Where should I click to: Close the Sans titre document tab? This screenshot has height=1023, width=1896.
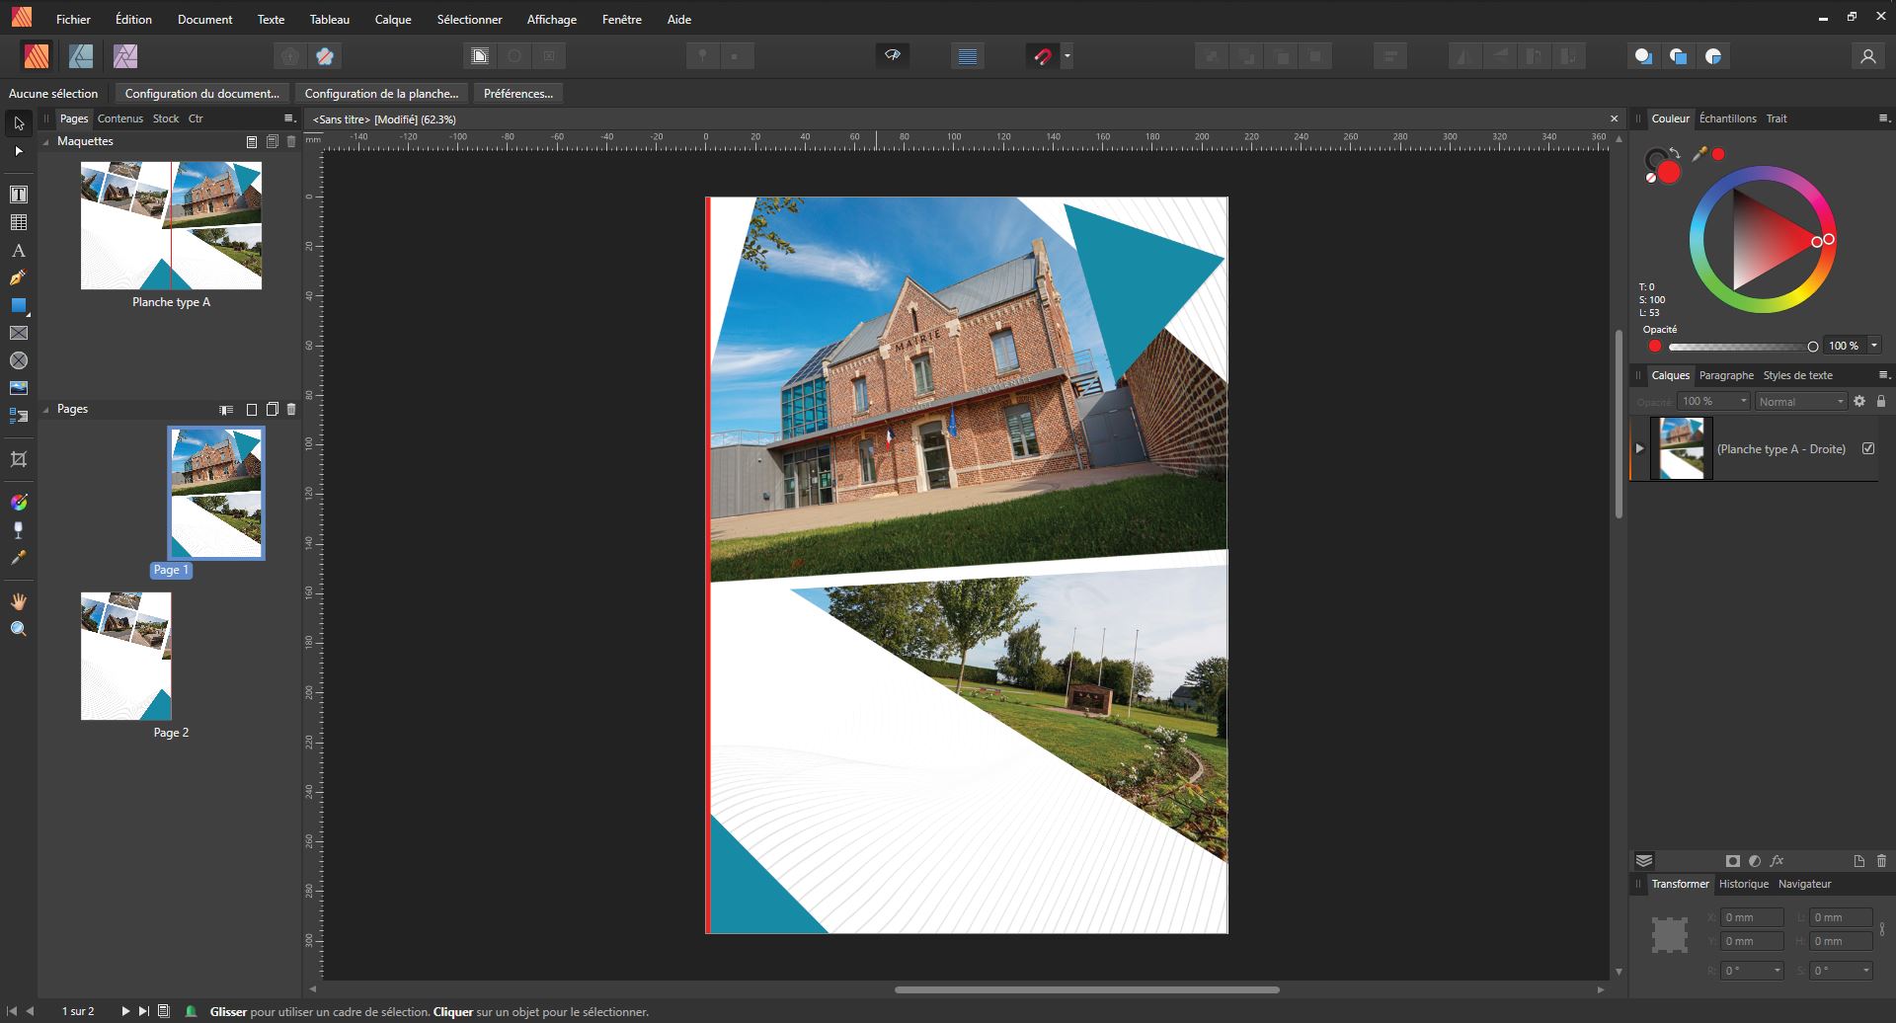click(x=1615, y=119)
